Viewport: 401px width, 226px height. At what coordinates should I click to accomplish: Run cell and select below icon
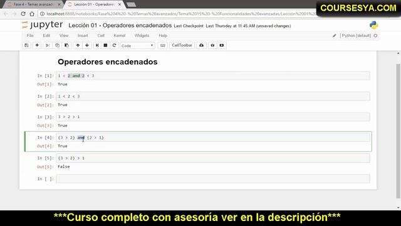97,45
